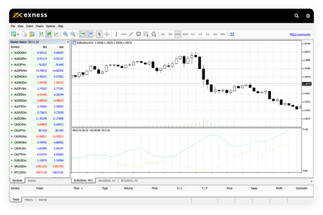This screenshot has width=323, height=215.
Task: Select the M15 timeframe button
Action: pos(178,34)
